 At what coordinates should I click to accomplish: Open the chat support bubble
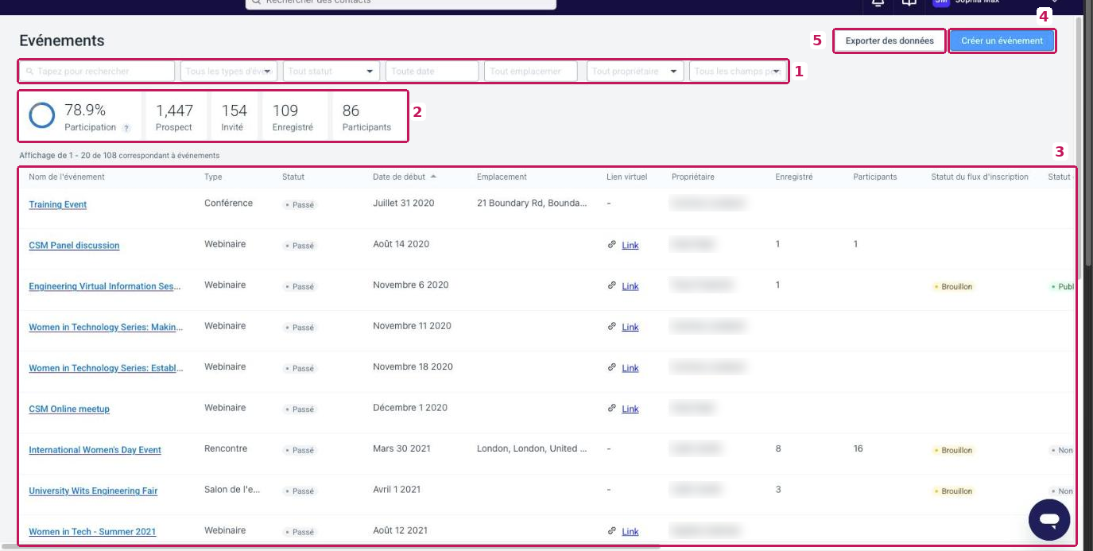click(1049, 520)
